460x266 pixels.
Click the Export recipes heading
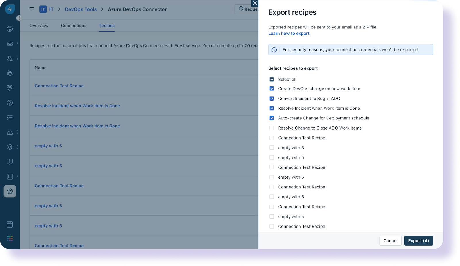coord(292,12)
